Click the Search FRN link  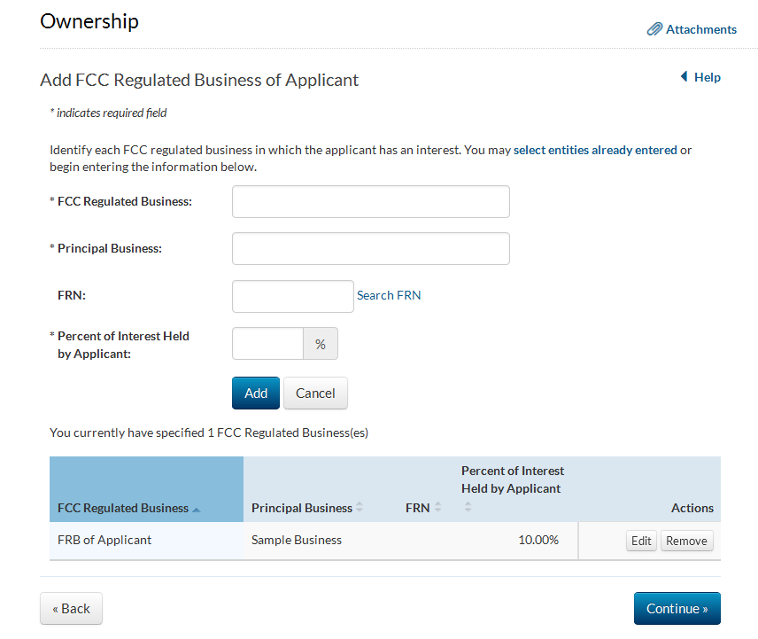(389, 295)
